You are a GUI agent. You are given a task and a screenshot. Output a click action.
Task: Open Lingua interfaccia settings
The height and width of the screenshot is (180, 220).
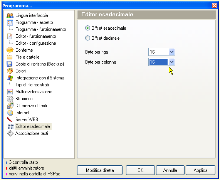click(x=32, y=15)
